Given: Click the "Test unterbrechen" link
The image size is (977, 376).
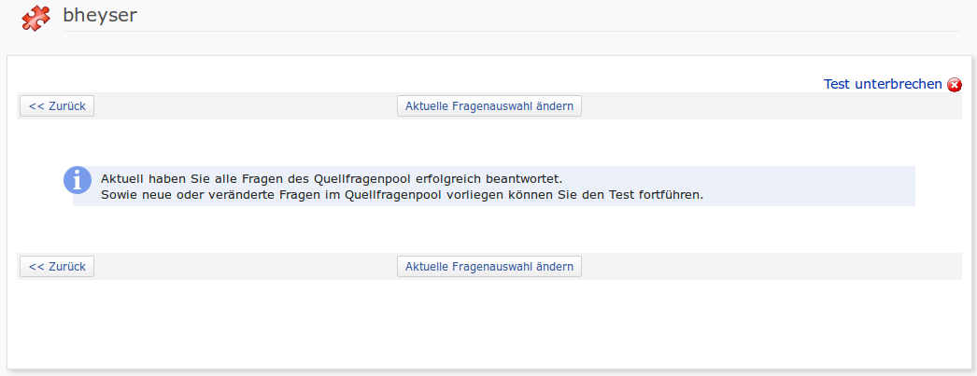Looking at the screenshot, I should (883, 84).
